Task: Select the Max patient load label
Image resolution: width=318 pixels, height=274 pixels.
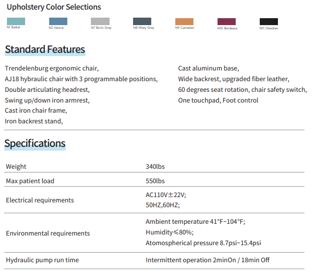Action: [x=30, y=181]
